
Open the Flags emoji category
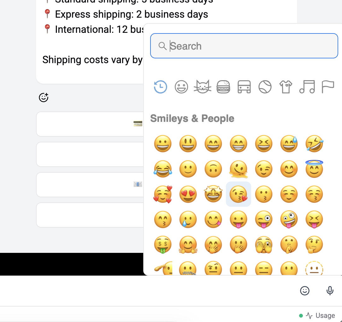coord(327,87)
